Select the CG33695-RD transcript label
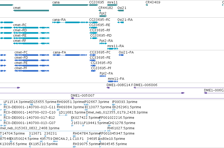 (x=101, y=36)
